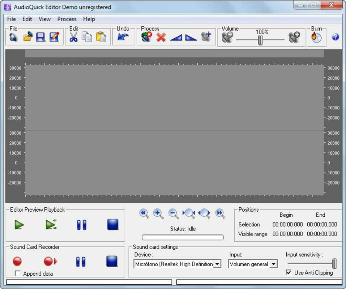346x289 pixels.
Task: Pause the sound card recording
Action: point(81,262)
